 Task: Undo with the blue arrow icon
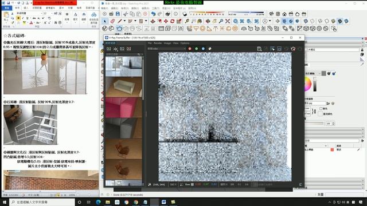pyautogui.click(x=153, y=14)
